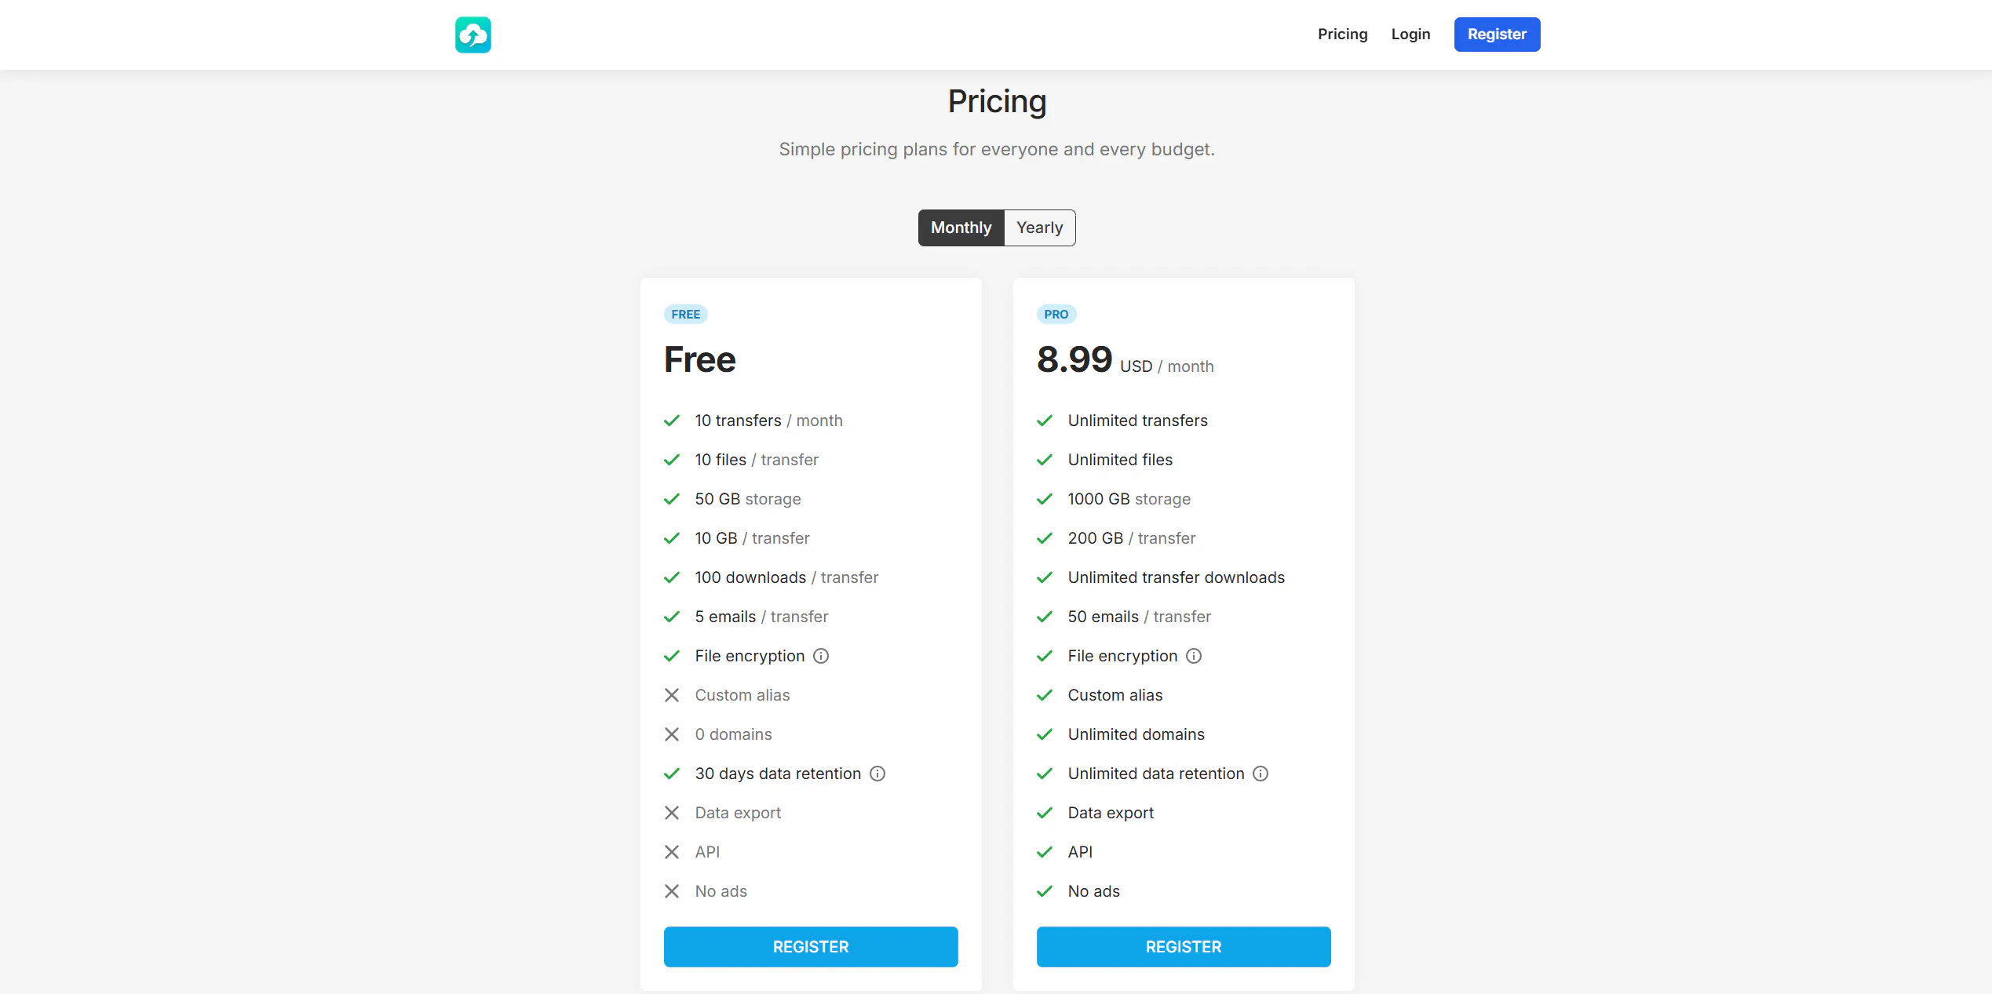Click info icon beside 30 days data retention
Image resolution: width=1992 pixels, height=994 pixels.
click(x=877, y=774)
